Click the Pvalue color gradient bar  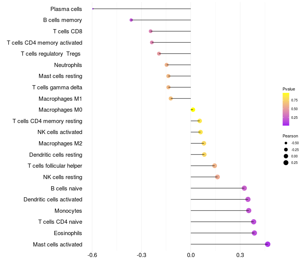[x=286, y=109]
